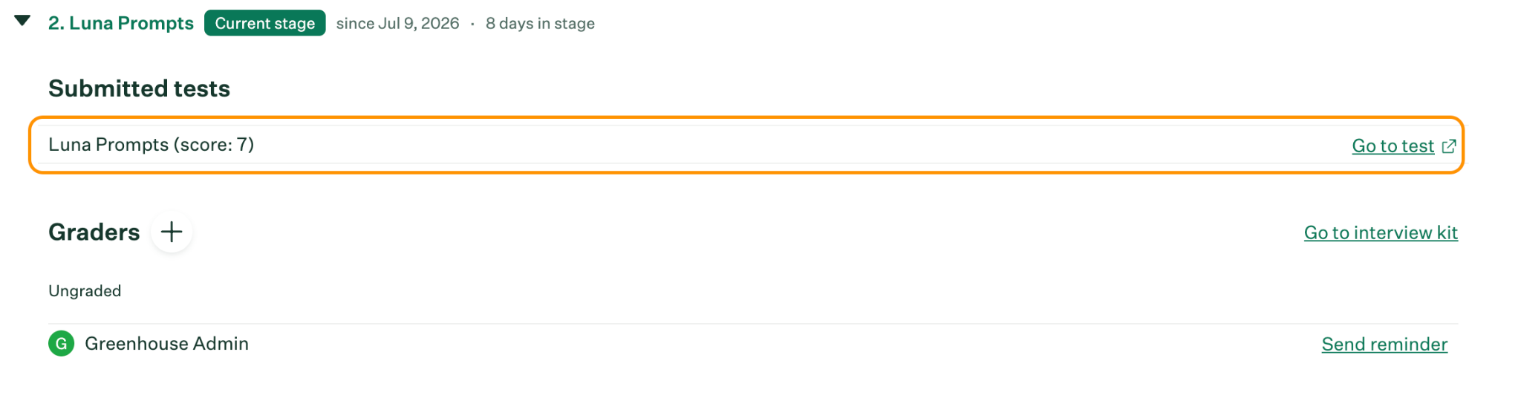This screenshot has width=1521, height=401.
Task: Open the Go to interview kit link
Action: click(1381, 233)
